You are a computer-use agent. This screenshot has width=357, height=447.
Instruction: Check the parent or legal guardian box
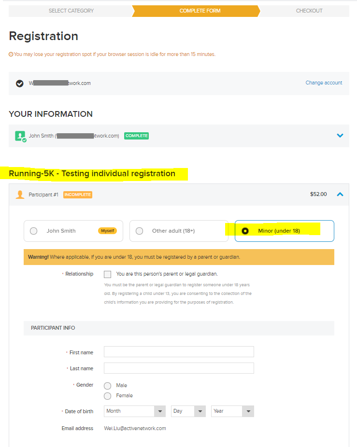tap(108, 274)
